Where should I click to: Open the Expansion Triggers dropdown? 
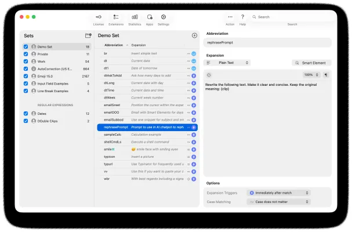pos(278,193)
